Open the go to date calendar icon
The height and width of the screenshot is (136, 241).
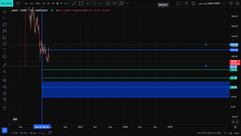50,133
